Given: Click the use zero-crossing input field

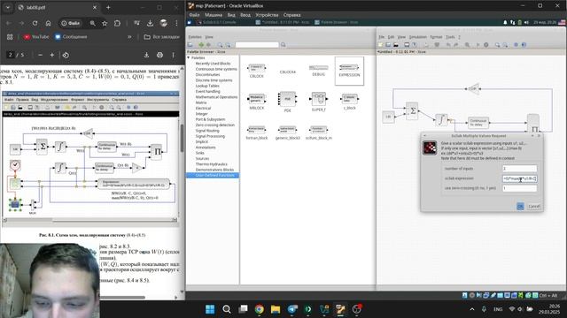Looking at the screenshot, I should [x=519, y=188].
